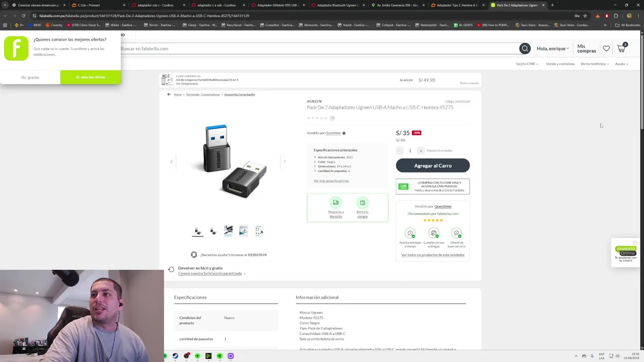Bookmark page with the star icon
Screen dimensions: 644x362
[585, 16]
